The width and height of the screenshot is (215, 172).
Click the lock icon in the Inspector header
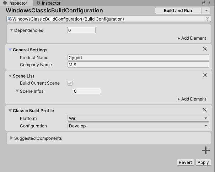click(204, 3)
